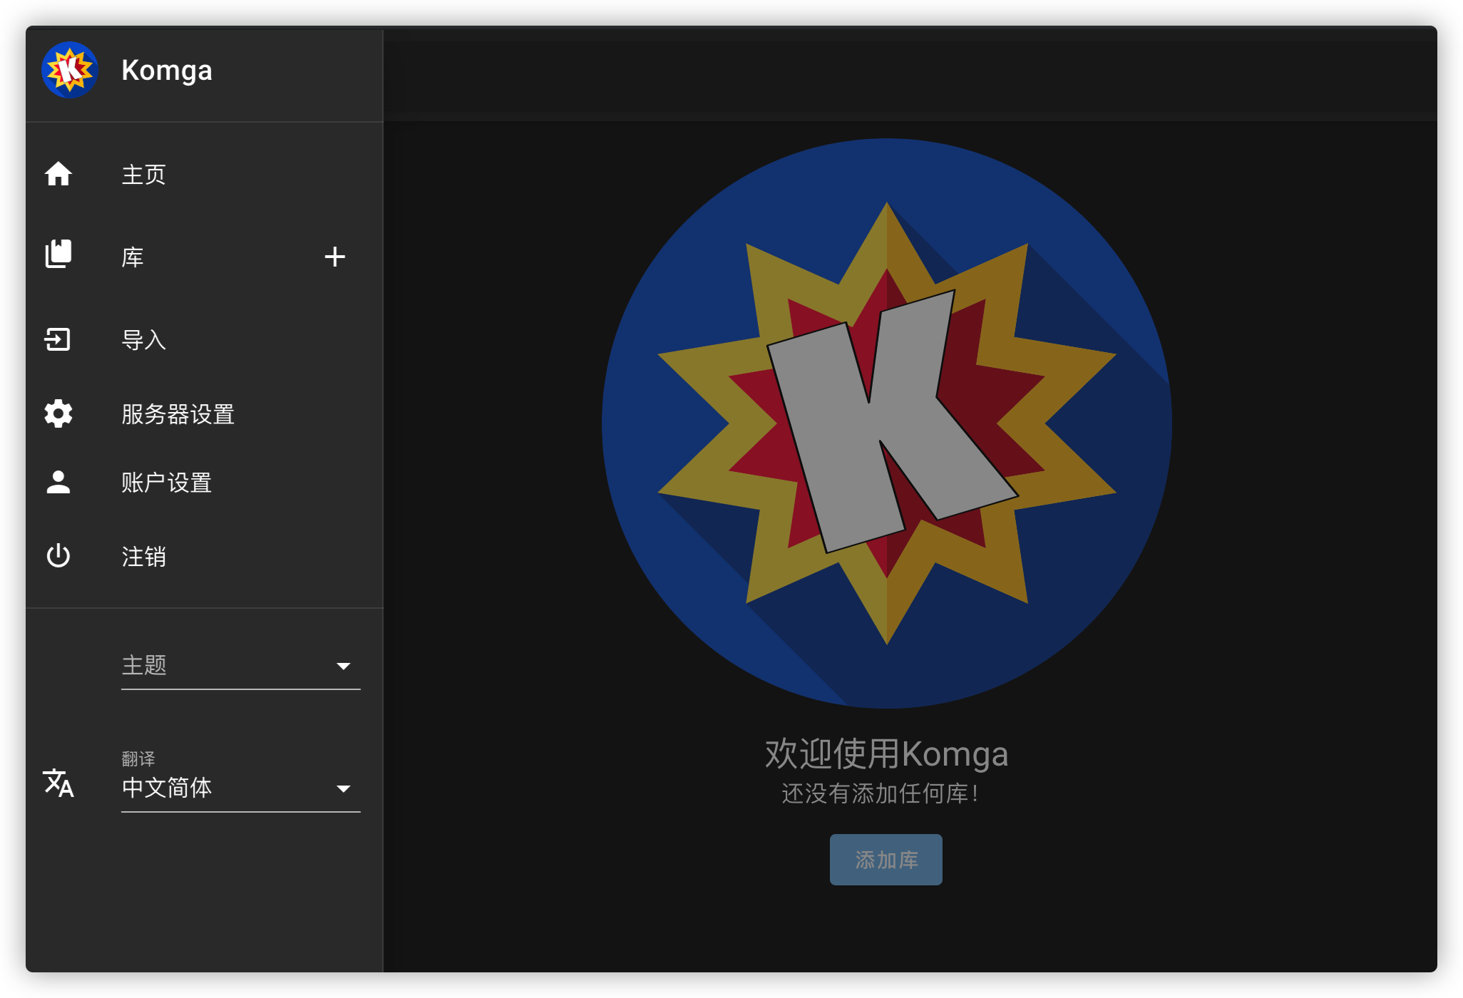This screenshot has height=998, width=1463.
Task: Click the import arrow icon beside 导入
Action: (x=58, y=339)
